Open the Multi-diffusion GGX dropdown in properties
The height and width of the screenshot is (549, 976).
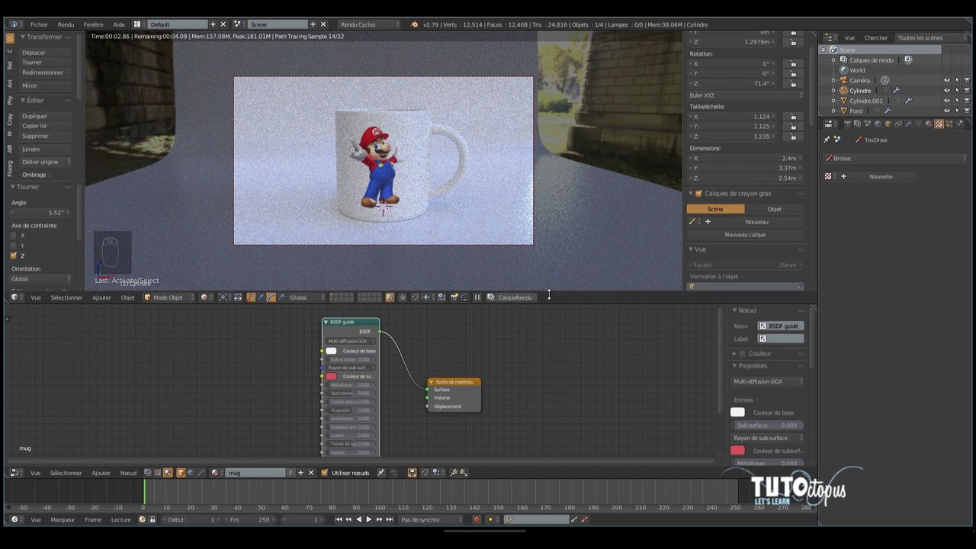tap(768, 381)
